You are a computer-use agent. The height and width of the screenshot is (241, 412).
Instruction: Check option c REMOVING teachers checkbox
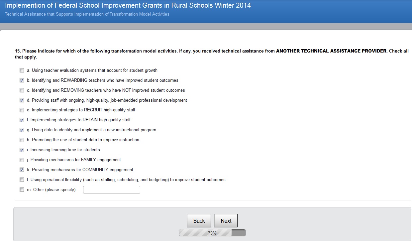coord(22,90)
